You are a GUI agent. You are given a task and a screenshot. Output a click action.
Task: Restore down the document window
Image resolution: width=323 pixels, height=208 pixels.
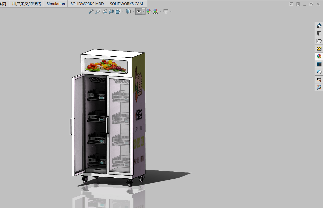click(x=311, y=4)
